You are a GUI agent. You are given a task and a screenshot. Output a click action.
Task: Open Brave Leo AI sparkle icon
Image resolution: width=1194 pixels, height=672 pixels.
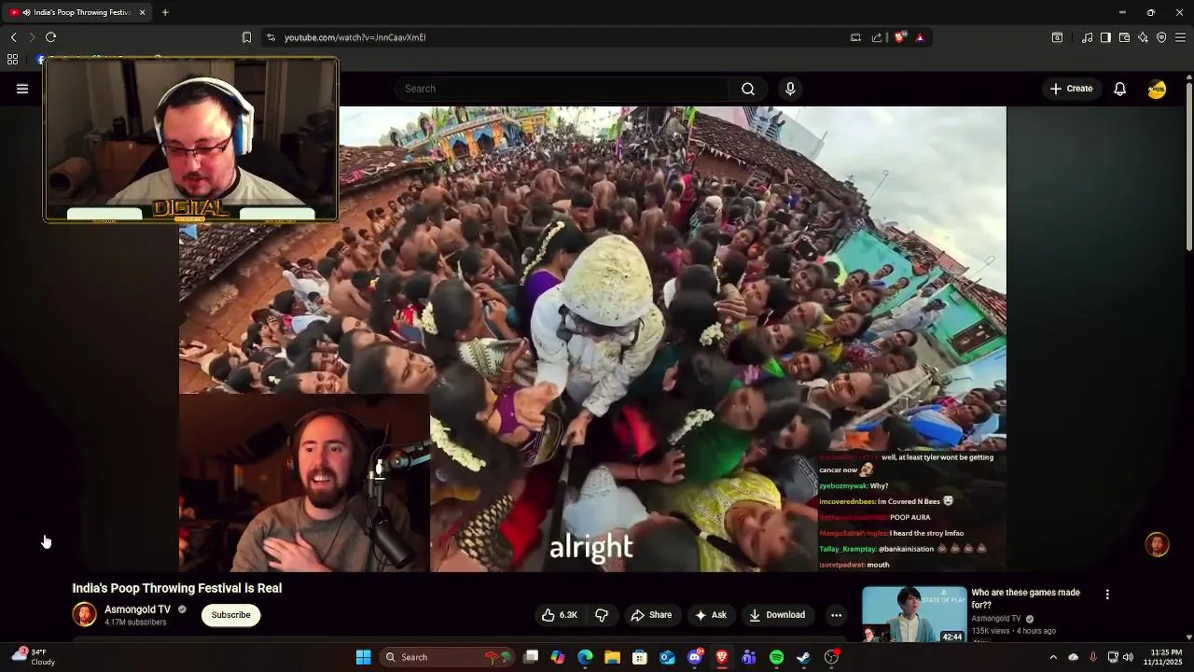click(1143, 37)
